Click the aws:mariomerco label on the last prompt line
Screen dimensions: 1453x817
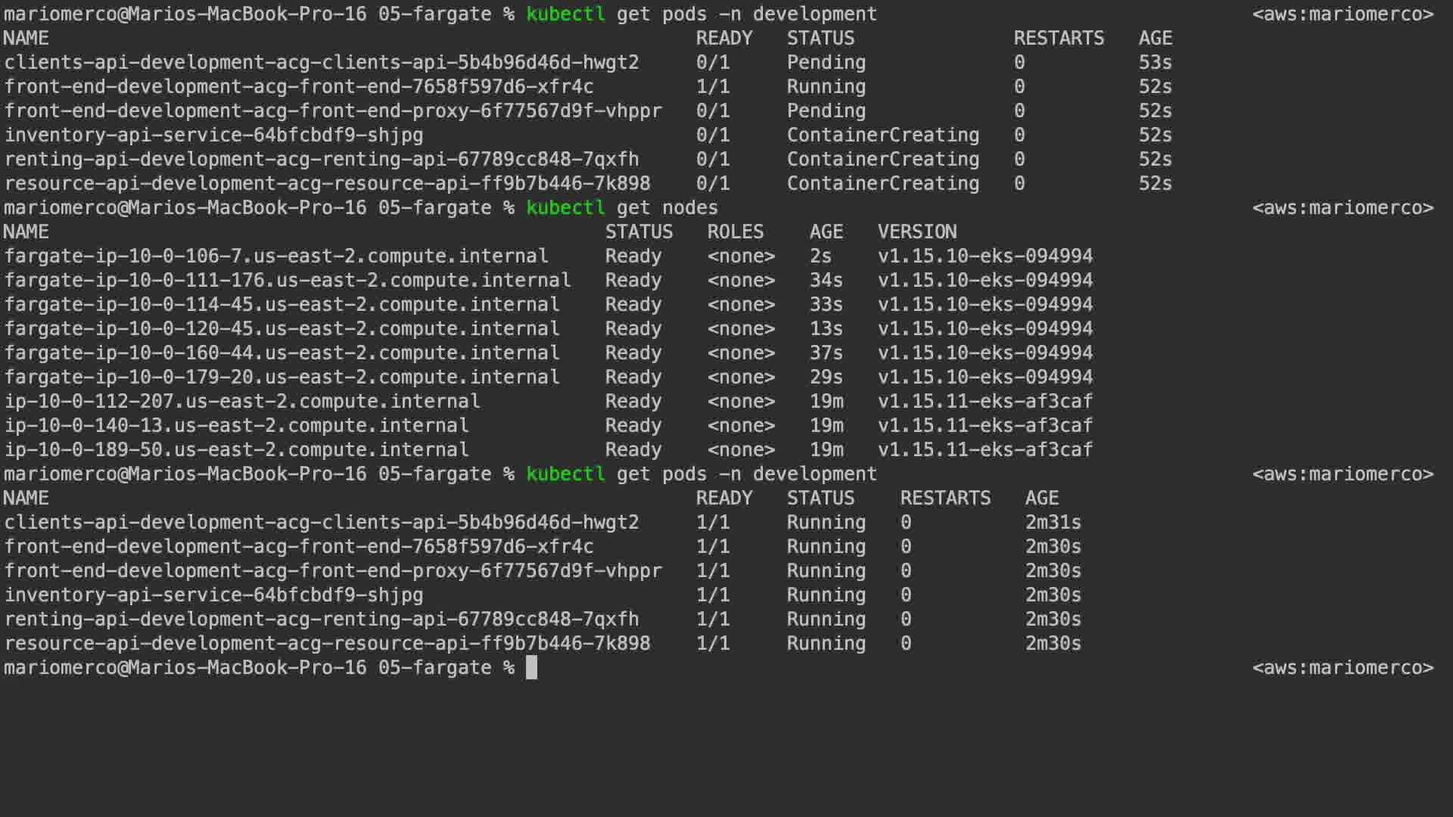(x=1343, y=667)
